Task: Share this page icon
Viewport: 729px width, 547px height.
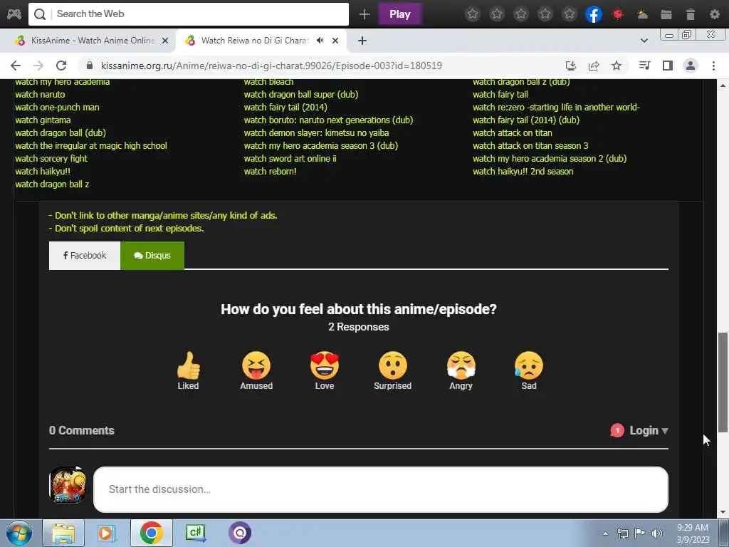Action: [594, 66]
